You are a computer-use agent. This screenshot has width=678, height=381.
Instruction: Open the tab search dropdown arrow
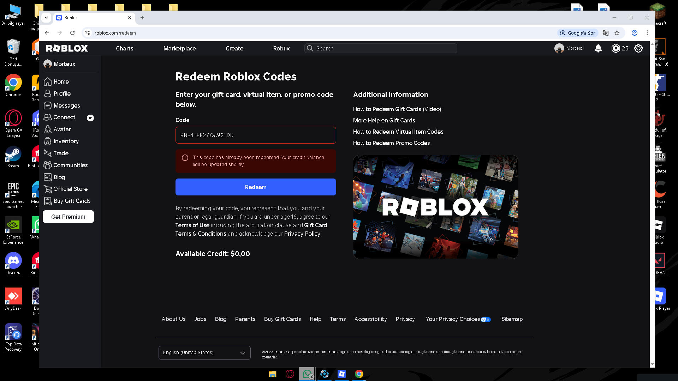coord(46,18)
